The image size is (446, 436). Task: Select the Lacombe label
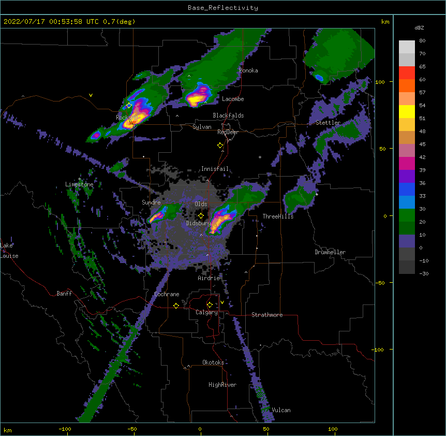click(x=233, y=99)
